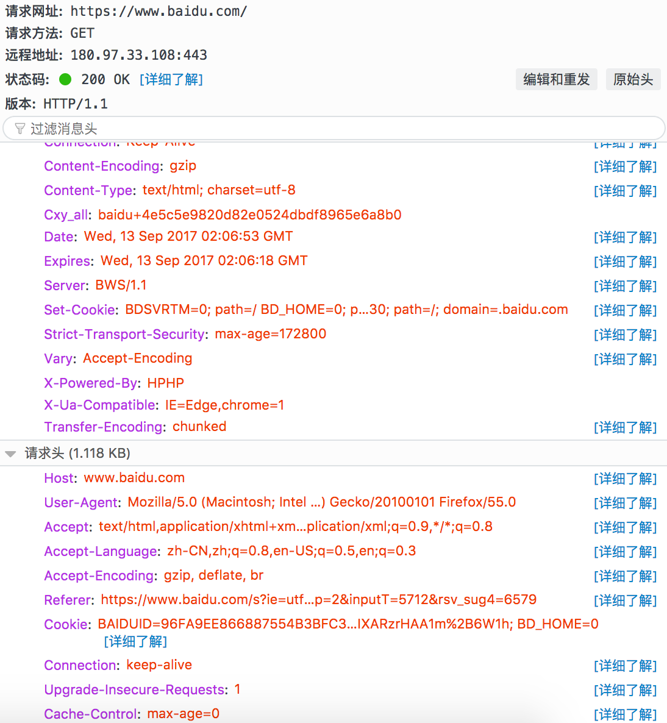Open 详细了解 link for Accept-Language

click(625, 552)
